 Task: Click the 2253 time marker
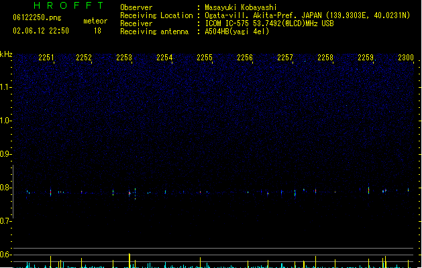point(124,58)
